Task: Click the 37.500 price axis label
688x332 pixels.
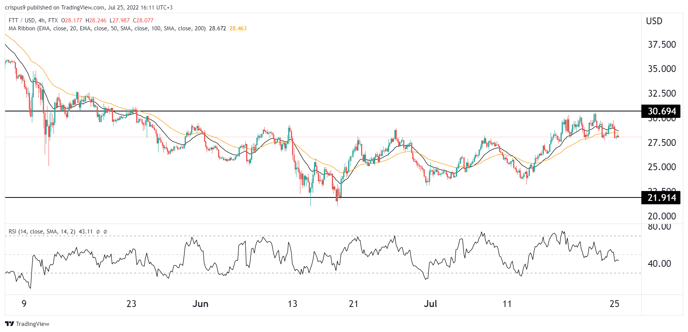Action: (x=662, y=45)
